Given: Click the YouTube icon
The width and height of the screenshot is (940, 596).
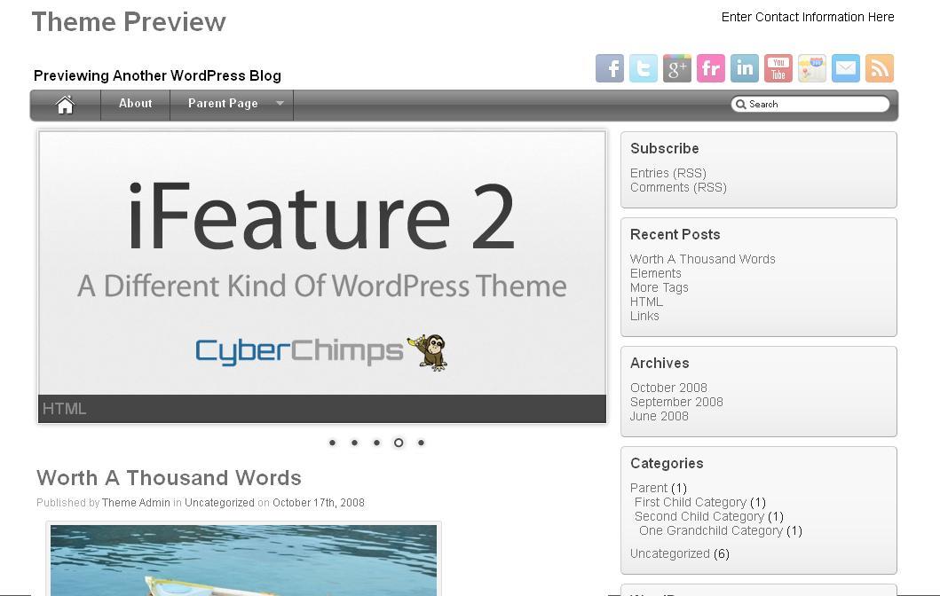Looking at the screenshot, I should click(778, 68).
